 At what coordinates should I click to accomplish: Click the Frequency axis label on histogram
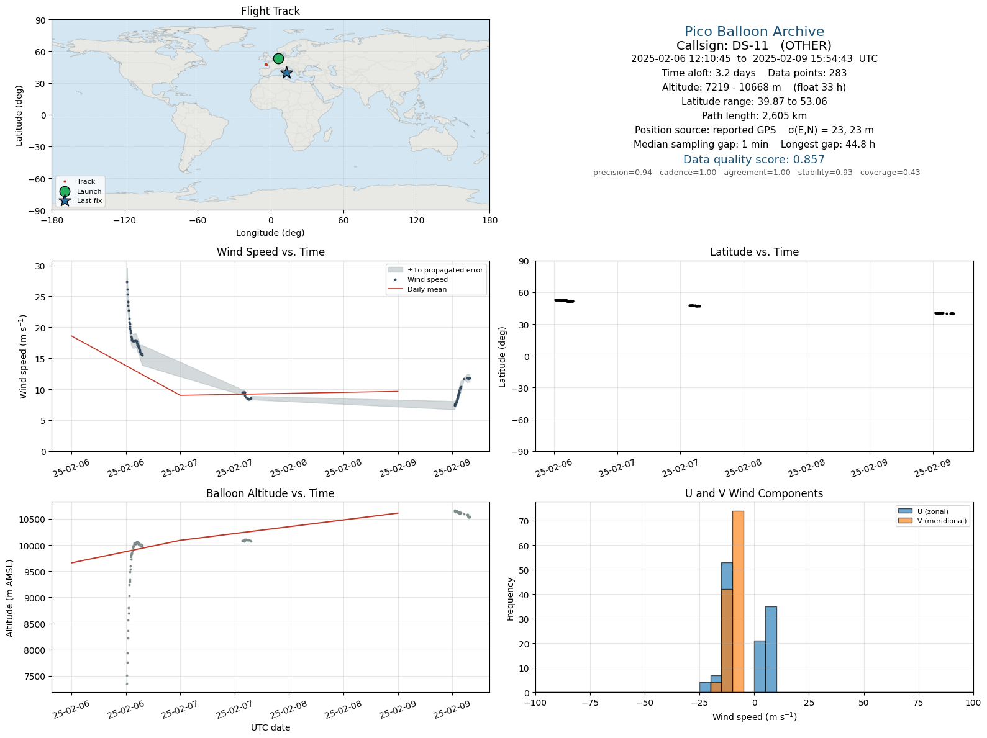pyautogui.click(x=511, y=598)
